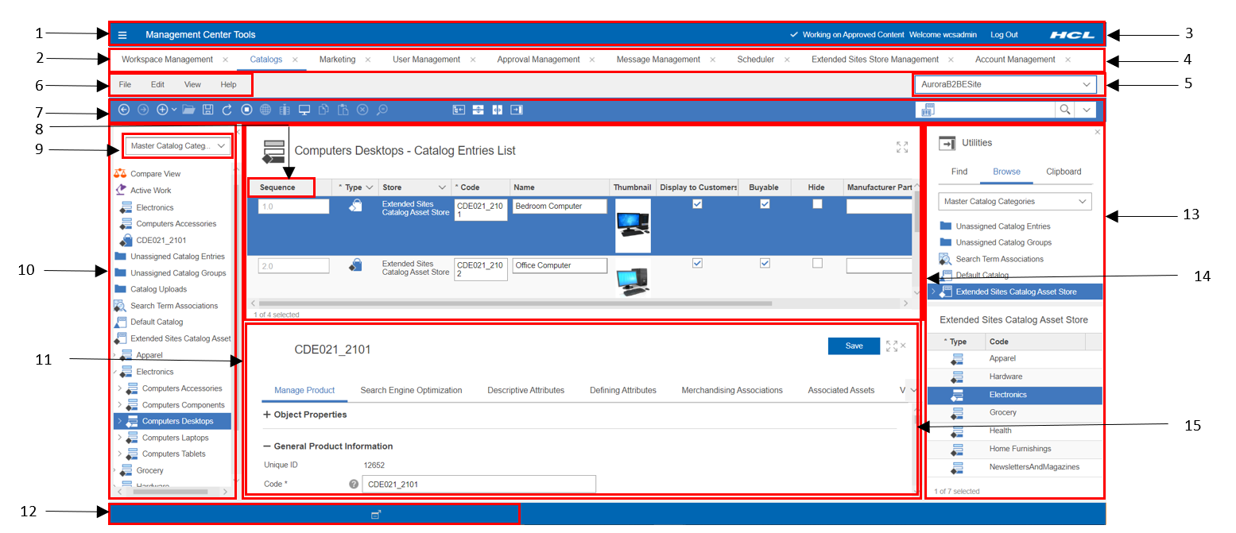Click the Bedroom Computer thumbnail image

(x=632, y=225)
